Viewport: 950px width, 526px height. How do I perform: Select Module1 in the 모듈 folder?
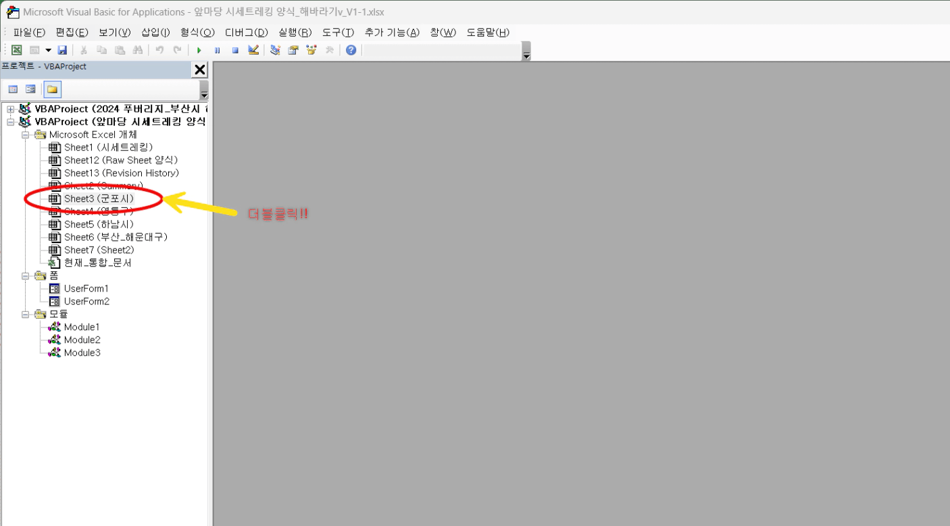82,327
